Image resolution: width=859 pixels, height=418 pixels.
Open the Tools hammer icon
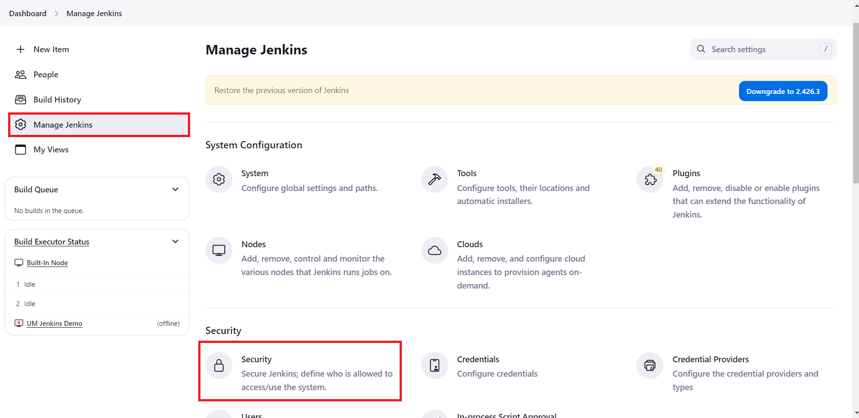click(435, 179)
